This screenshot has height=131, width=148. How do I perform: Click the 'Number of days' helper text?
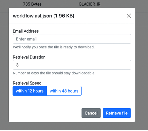(54, 73)
